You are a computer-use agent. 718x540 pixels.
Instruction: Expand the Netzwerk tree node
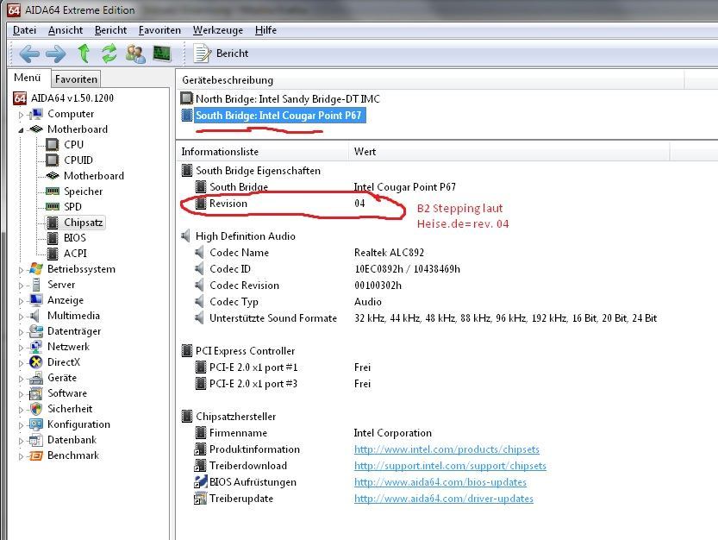click(x=21, y=348)
